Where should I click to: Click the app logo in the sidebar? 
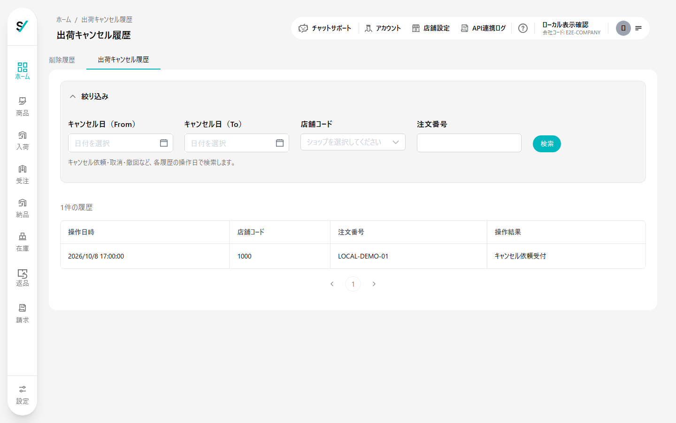pos(22,26)
